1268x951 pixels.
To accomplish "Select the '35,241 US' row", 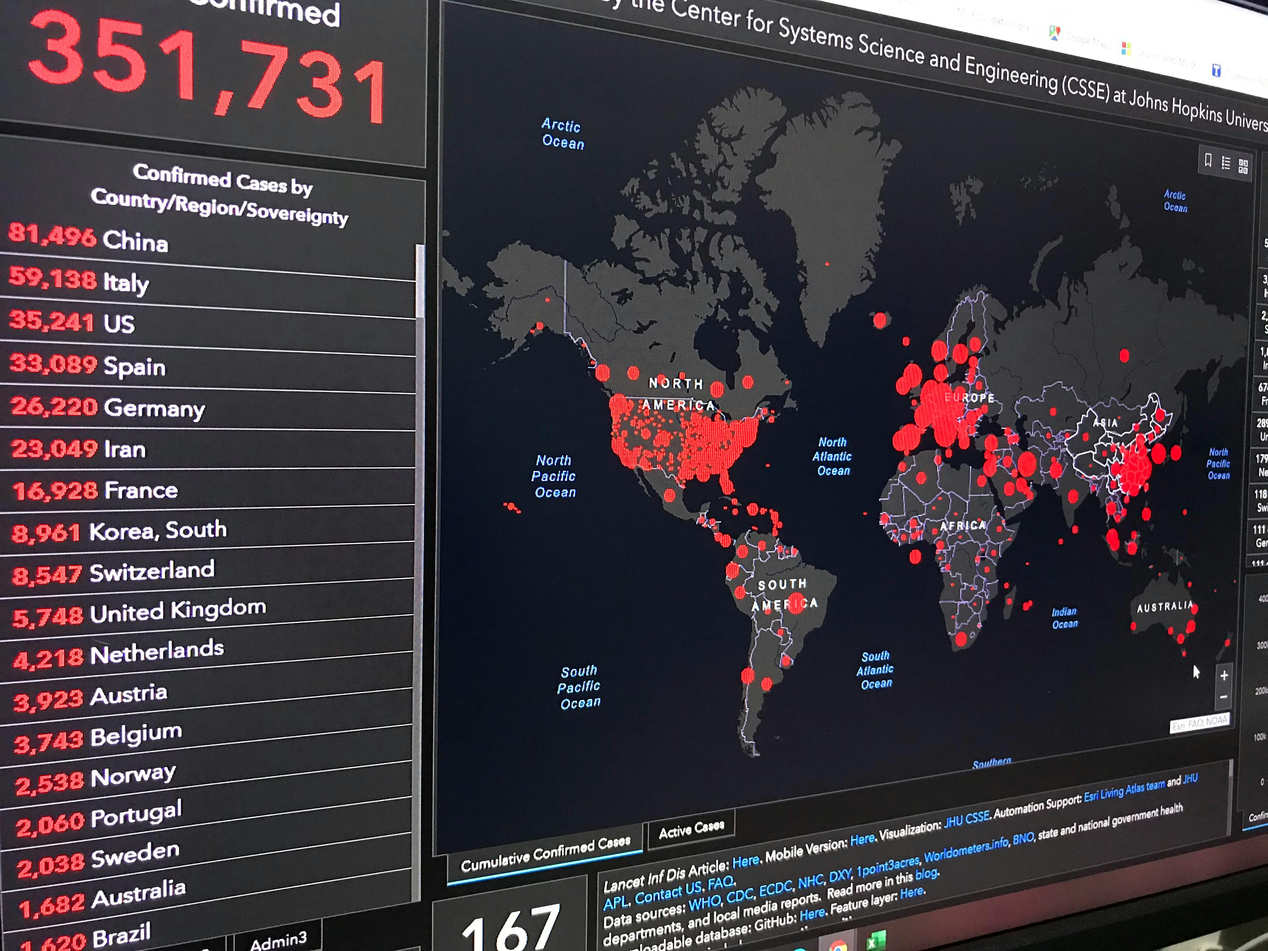I will [208, 325].
